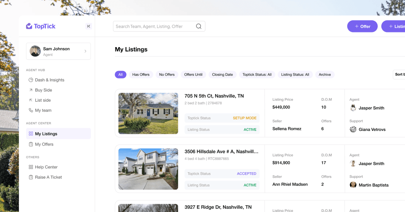Toggle the Offers Until filter
This screenshot has width=405, height=212.
(x=193, y=74)
